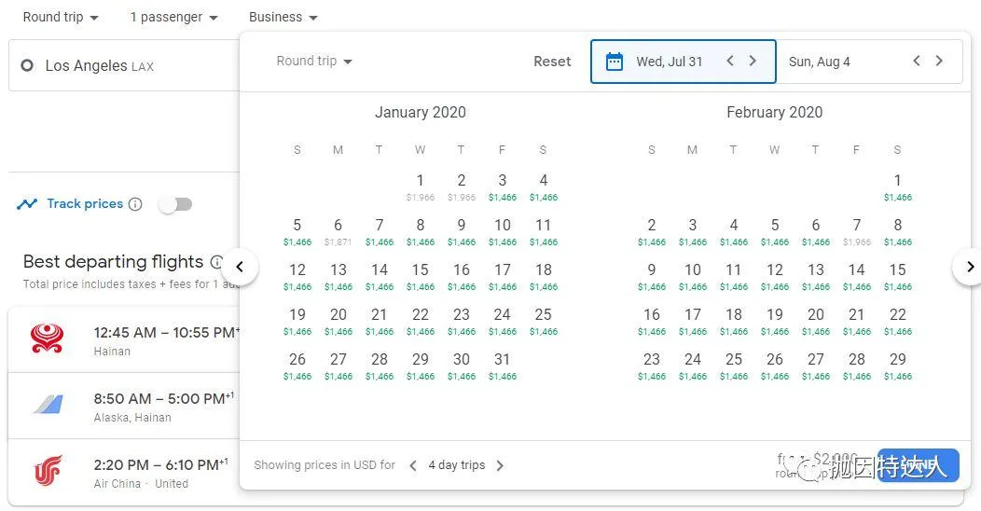Click the Hainan airline logo
This screenshot has height=511, width=981.
[x=47, y=339]
